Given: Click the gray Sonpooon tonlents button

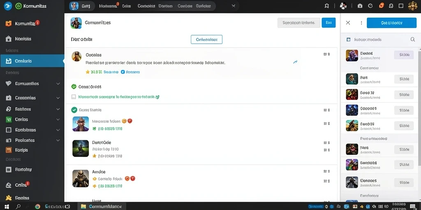Looking at the screenshot, I should pyautogui.click(x=299, y=23).
